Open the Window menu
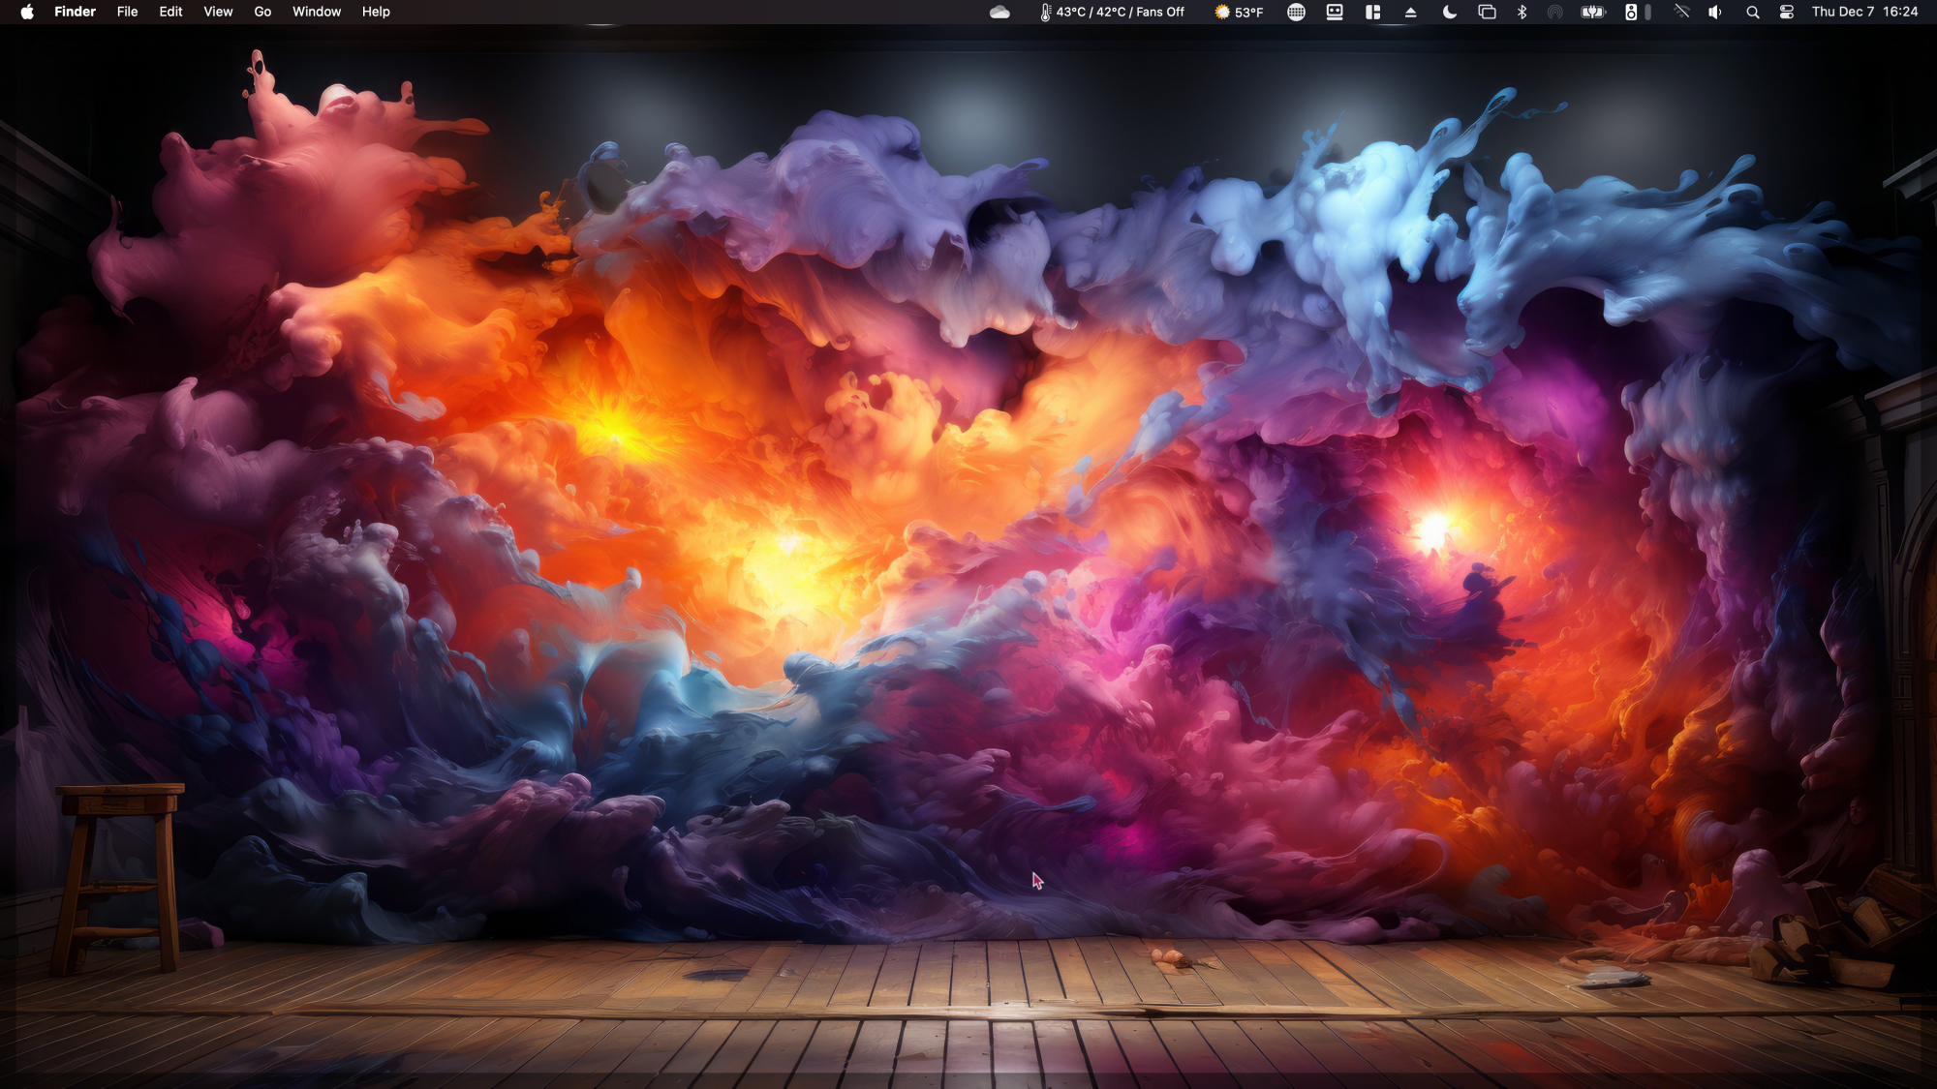 click(x=317, y=12)
